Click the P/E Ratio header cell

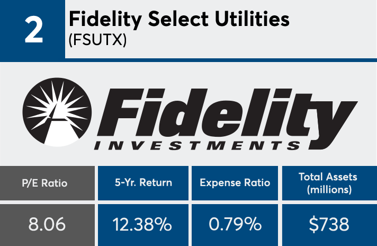(47, 183)
